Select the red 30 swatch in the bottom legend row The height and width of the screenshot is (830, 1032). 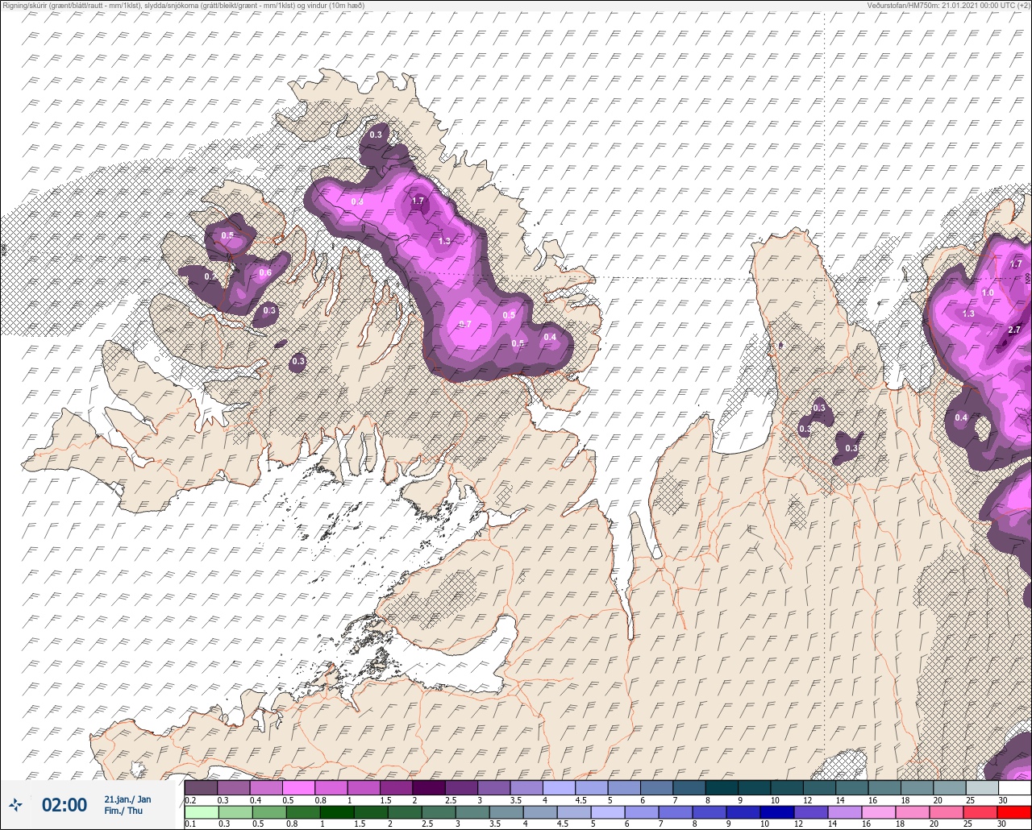click(x=1014, y=811)
